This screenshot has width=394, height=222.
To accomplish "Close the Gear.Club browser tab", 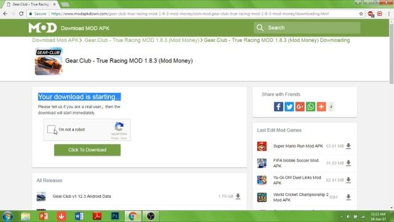I will click(54, 4).
